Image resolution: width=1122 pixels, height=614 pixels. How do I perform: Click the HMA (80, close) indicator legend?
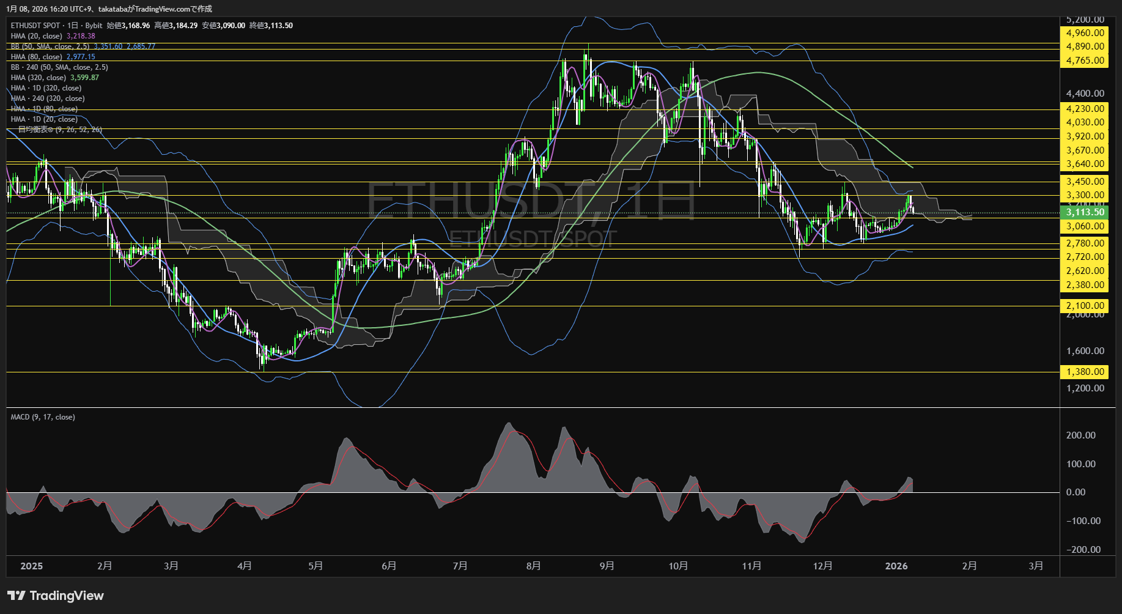click(37, 57)
